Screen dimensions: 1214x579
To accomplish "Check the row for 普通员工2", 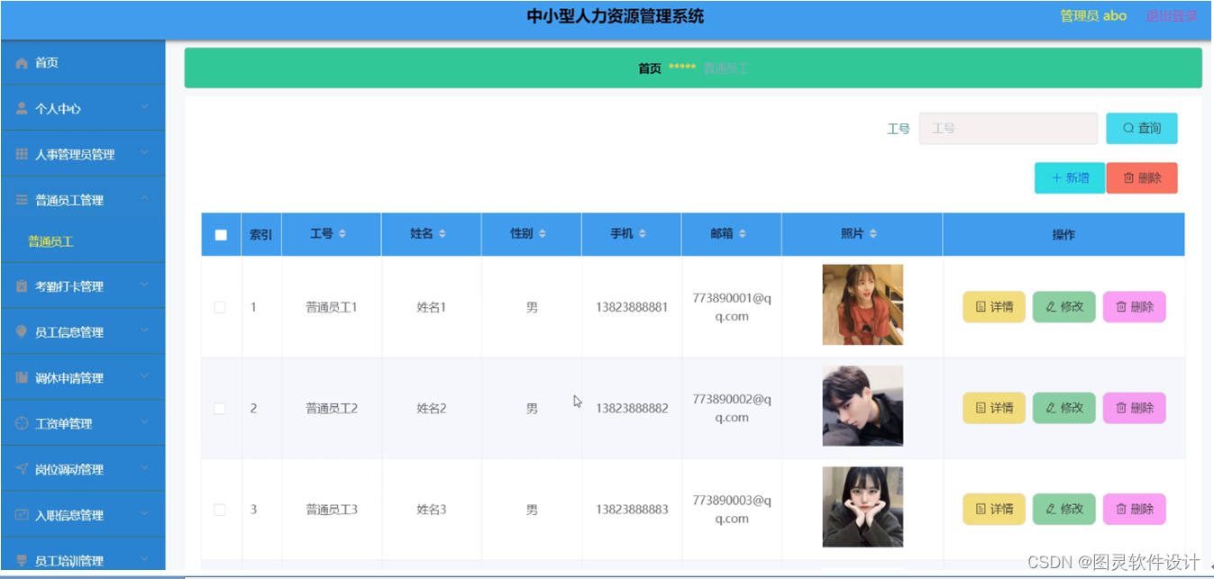I will tap(220, 408).
